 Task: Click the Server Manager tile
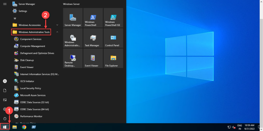[73, 18]
